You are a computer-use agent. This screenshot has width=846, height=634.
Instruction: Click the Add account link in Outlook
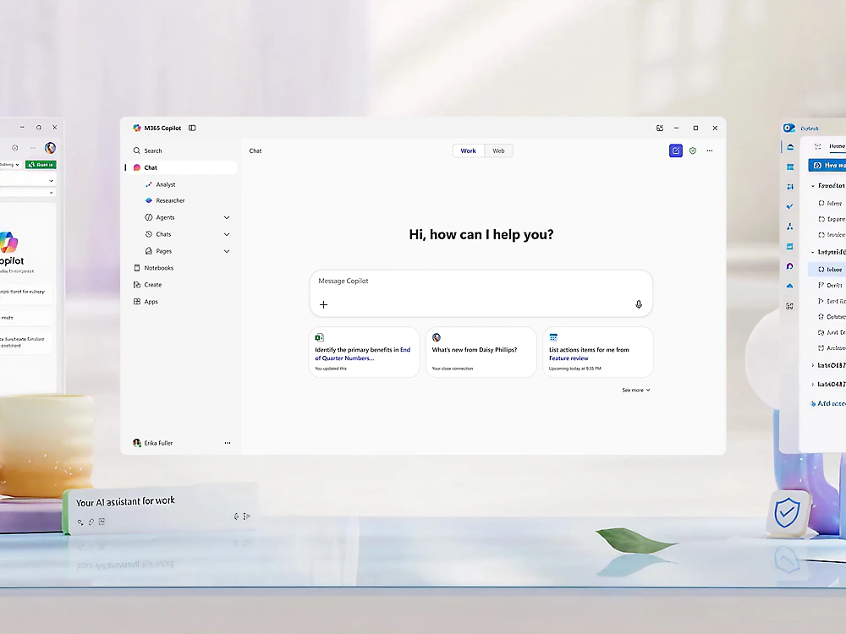[829, 403]
